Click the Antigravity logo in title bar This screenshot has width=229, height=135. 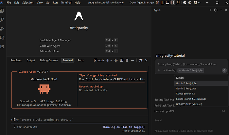point(1,3)
